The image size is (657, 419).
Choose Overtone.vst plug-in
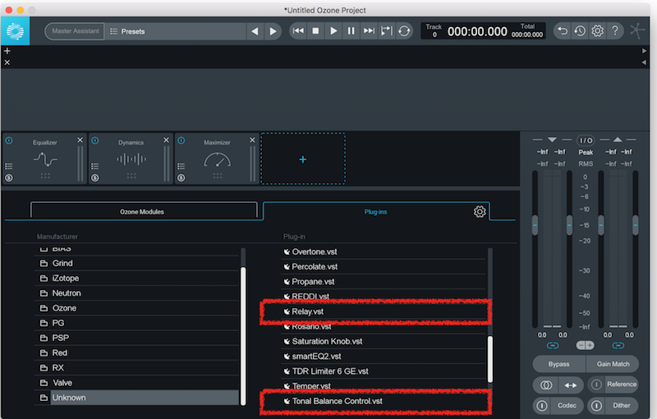click(x=384, y=252)
